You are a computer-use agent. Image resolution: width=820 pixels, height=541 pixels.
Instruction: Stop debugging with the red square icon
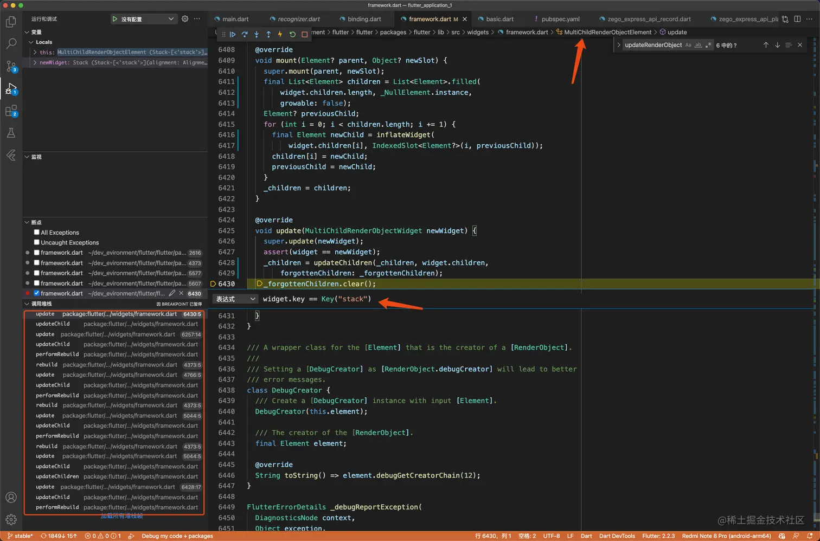304,34
